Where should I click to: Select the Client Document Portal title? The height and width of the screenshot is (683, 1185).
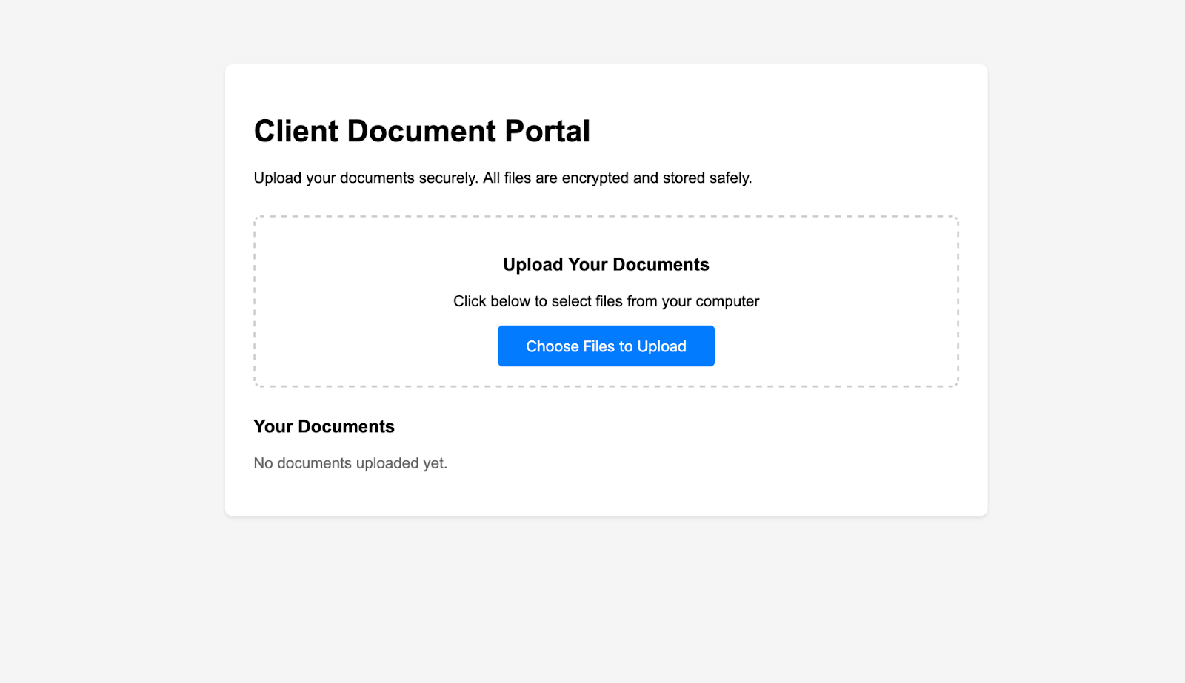[422, 131]
